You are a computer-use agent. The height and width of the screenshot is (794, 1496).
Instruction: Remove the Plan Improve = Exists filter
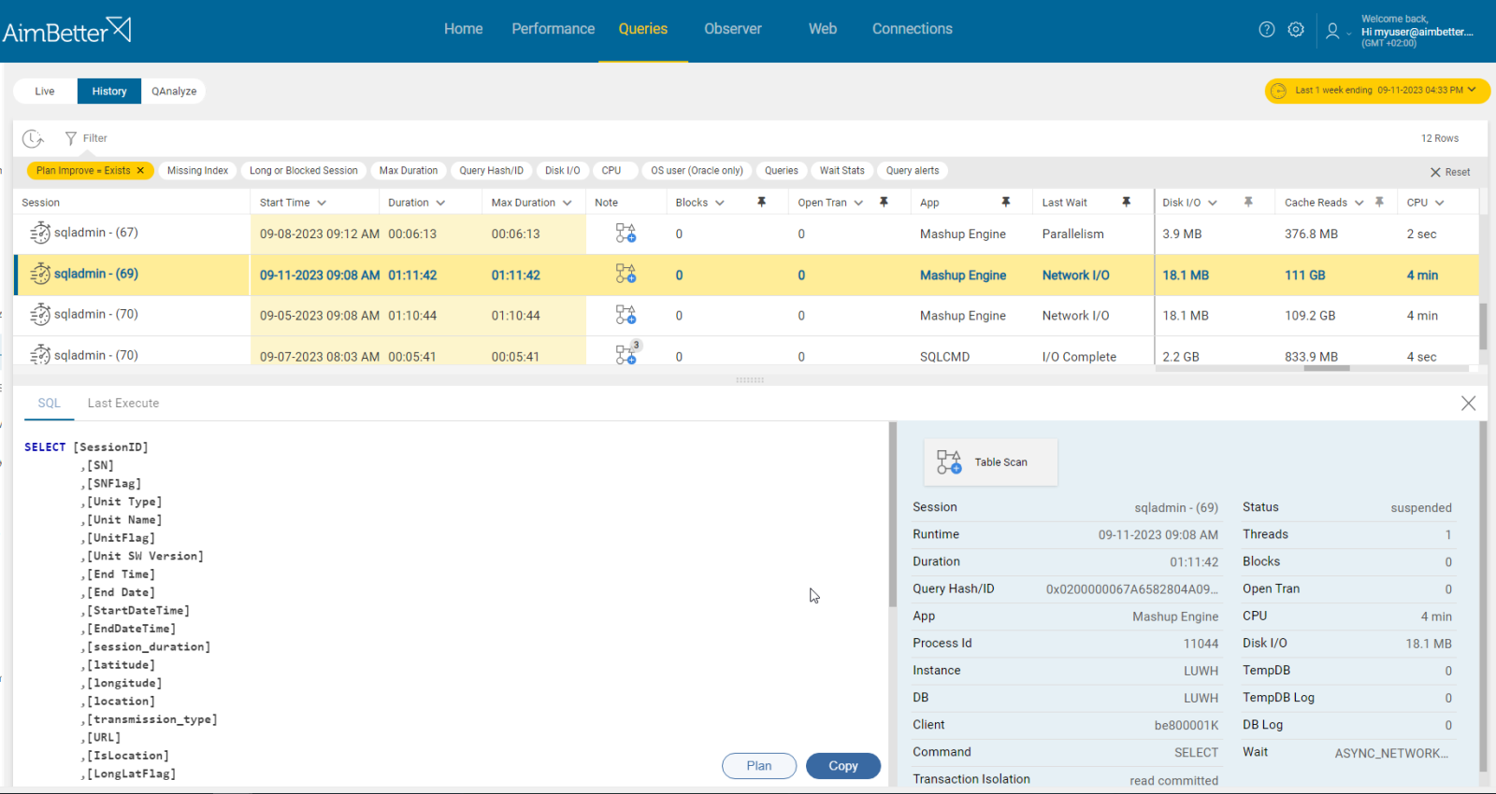tap(140, 170)
